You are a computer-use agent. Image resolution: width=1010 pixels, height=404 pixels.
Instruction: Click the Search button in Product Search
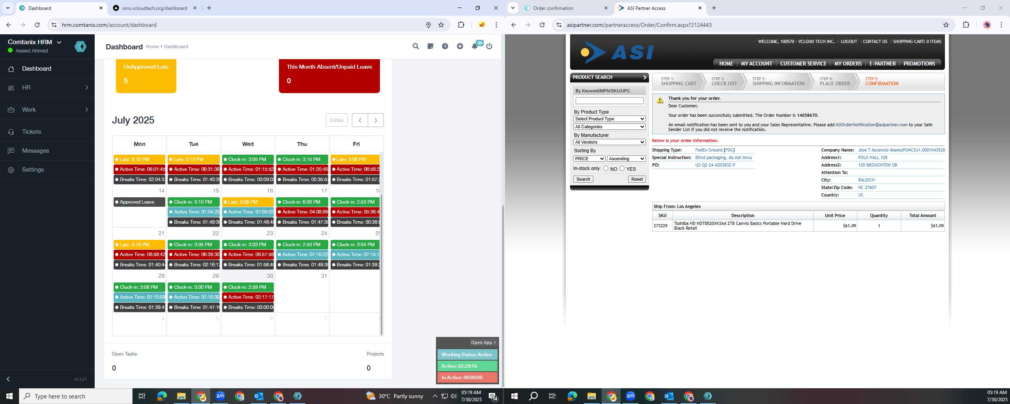pos(583,179)
